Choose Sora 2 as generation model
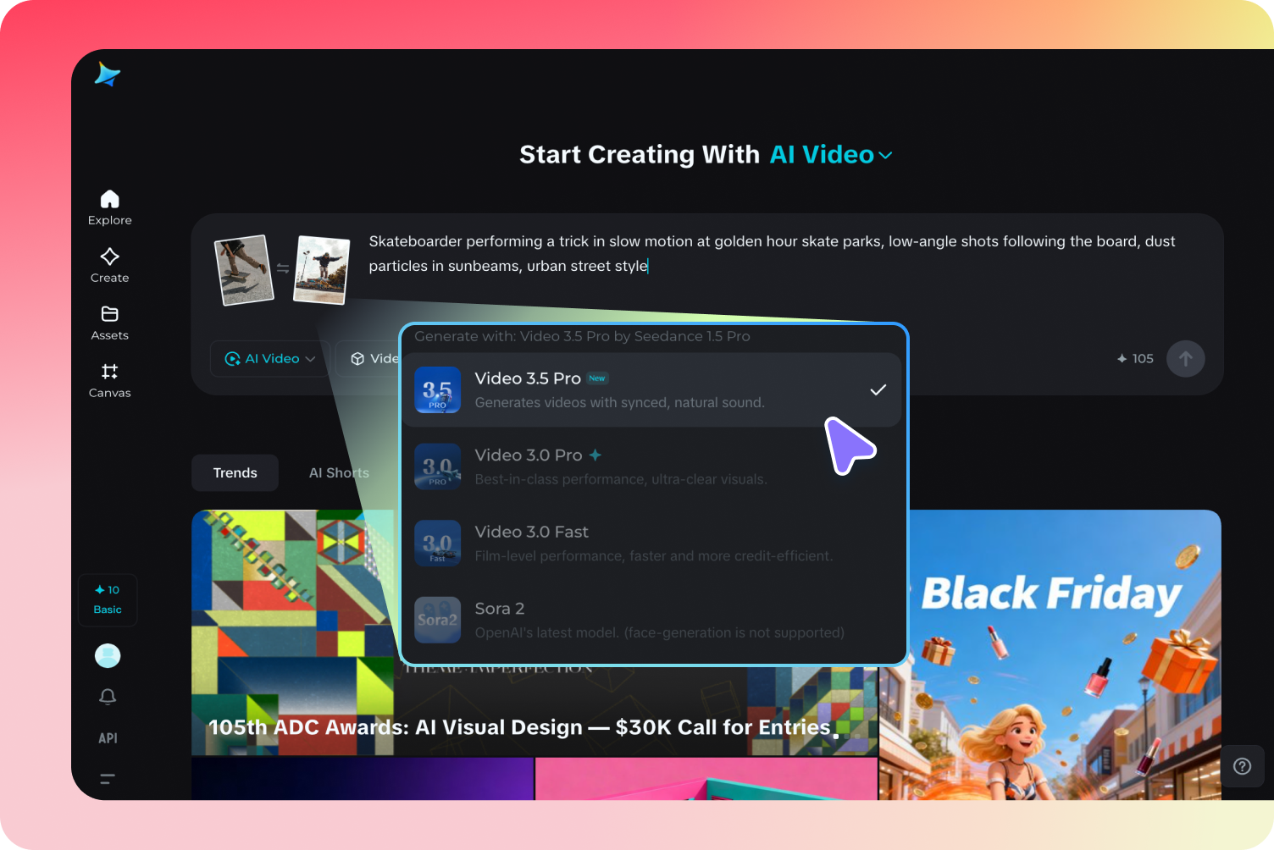 tap(651, 619)
